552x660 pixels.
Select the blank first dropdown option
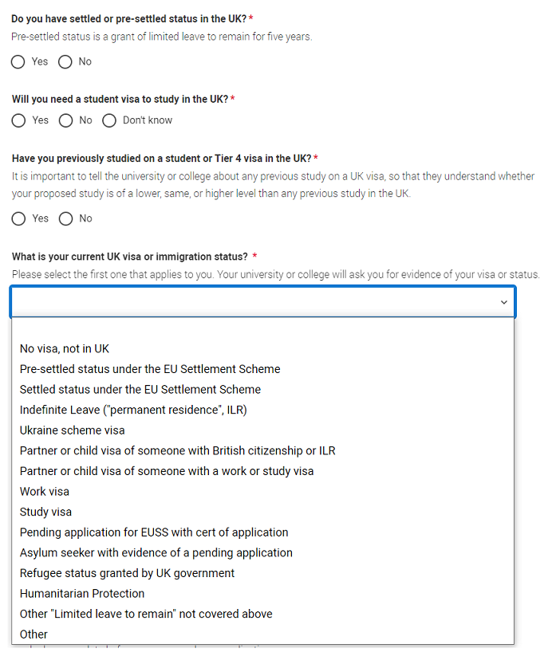click(262, 328)
